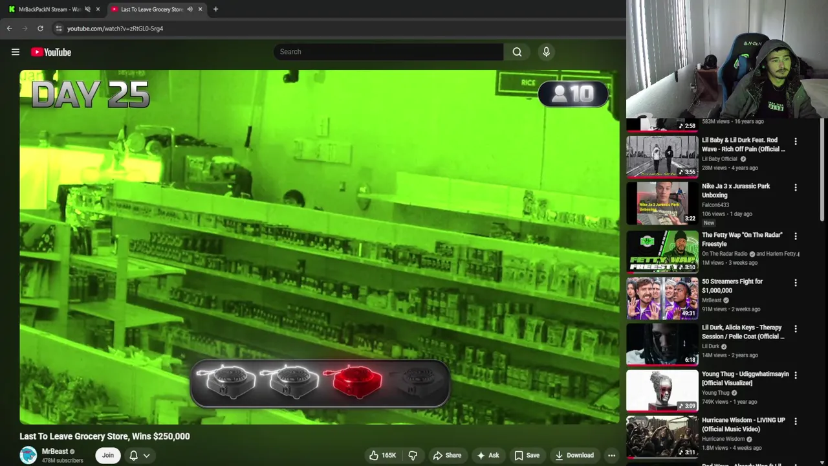Mute the Last To Leave Grocery Store tab audio

point(190,9)
